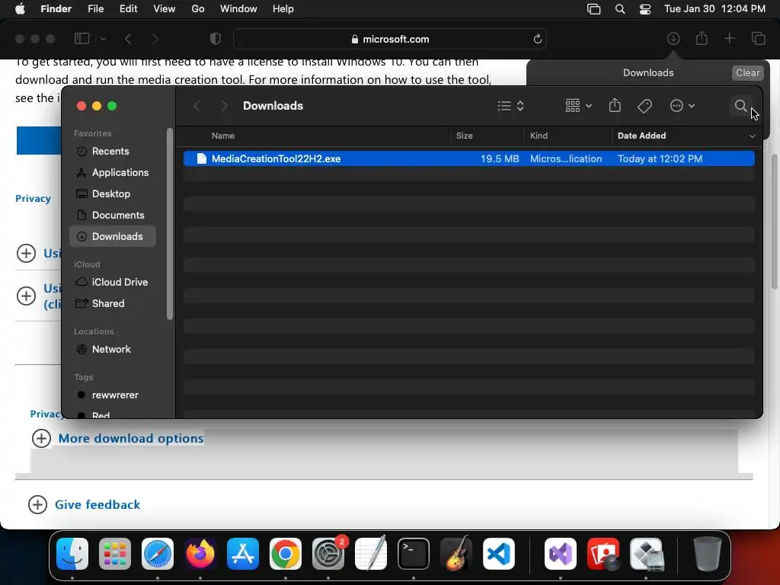
Task: Open Boot Camp Assistant in the Dock
Action: 646,553
